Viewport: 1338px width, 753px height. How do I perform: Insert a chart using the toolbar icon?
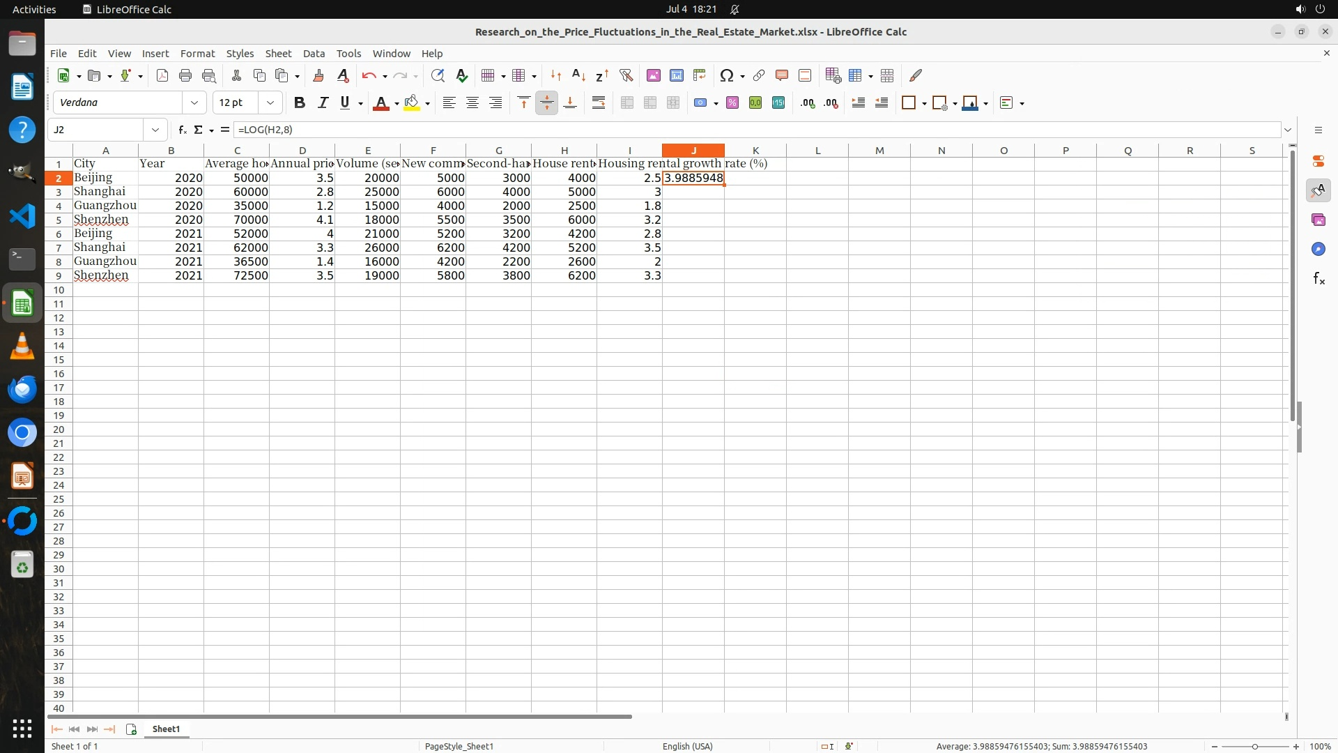(676, 75)
